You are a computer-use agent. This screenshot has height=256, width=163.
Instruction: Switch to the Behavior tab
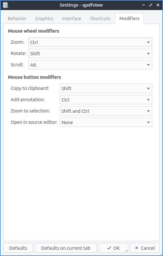coord(17,19)
